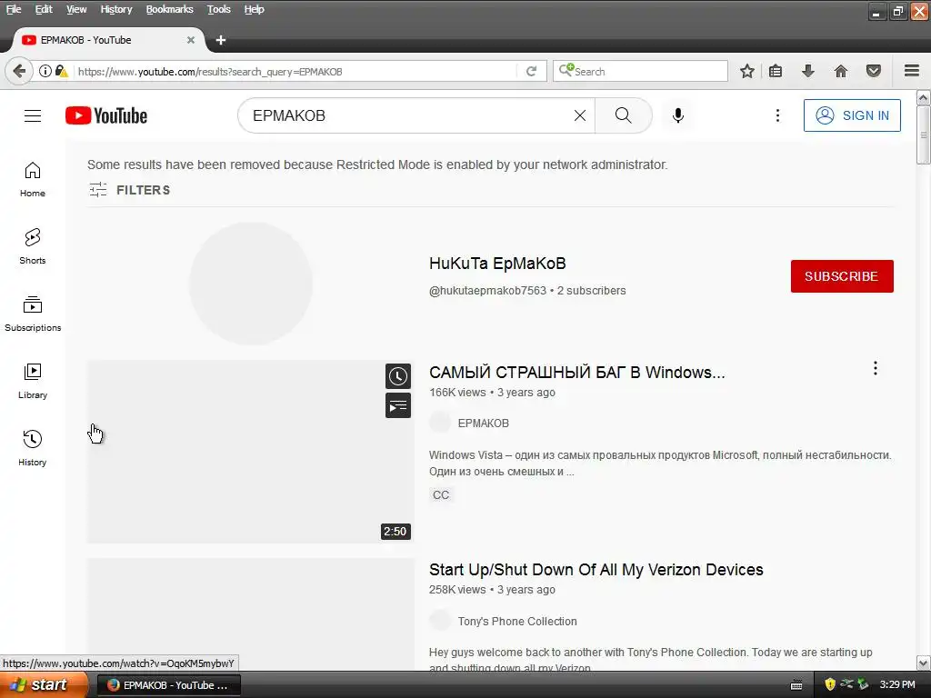Start voice search with microphone icon

pyautogui.click(x=678, y=115)
